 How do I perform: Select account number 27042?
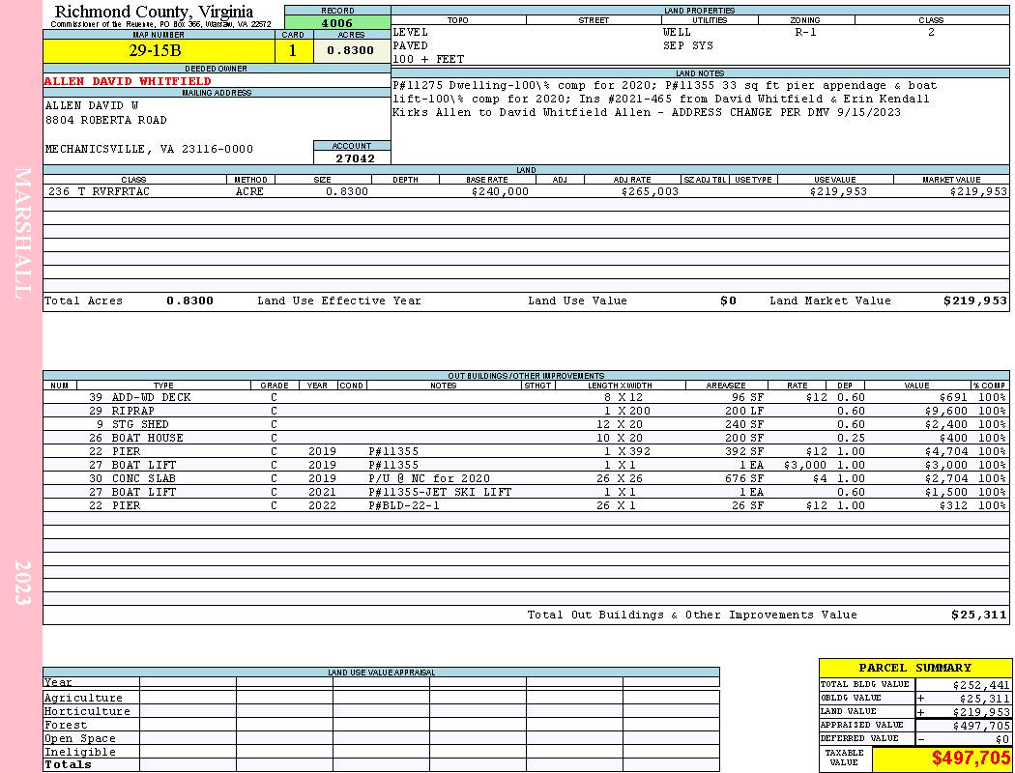click(x=355, y=158)
